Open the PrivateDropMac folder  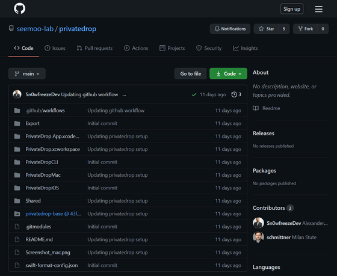(43, 175)
